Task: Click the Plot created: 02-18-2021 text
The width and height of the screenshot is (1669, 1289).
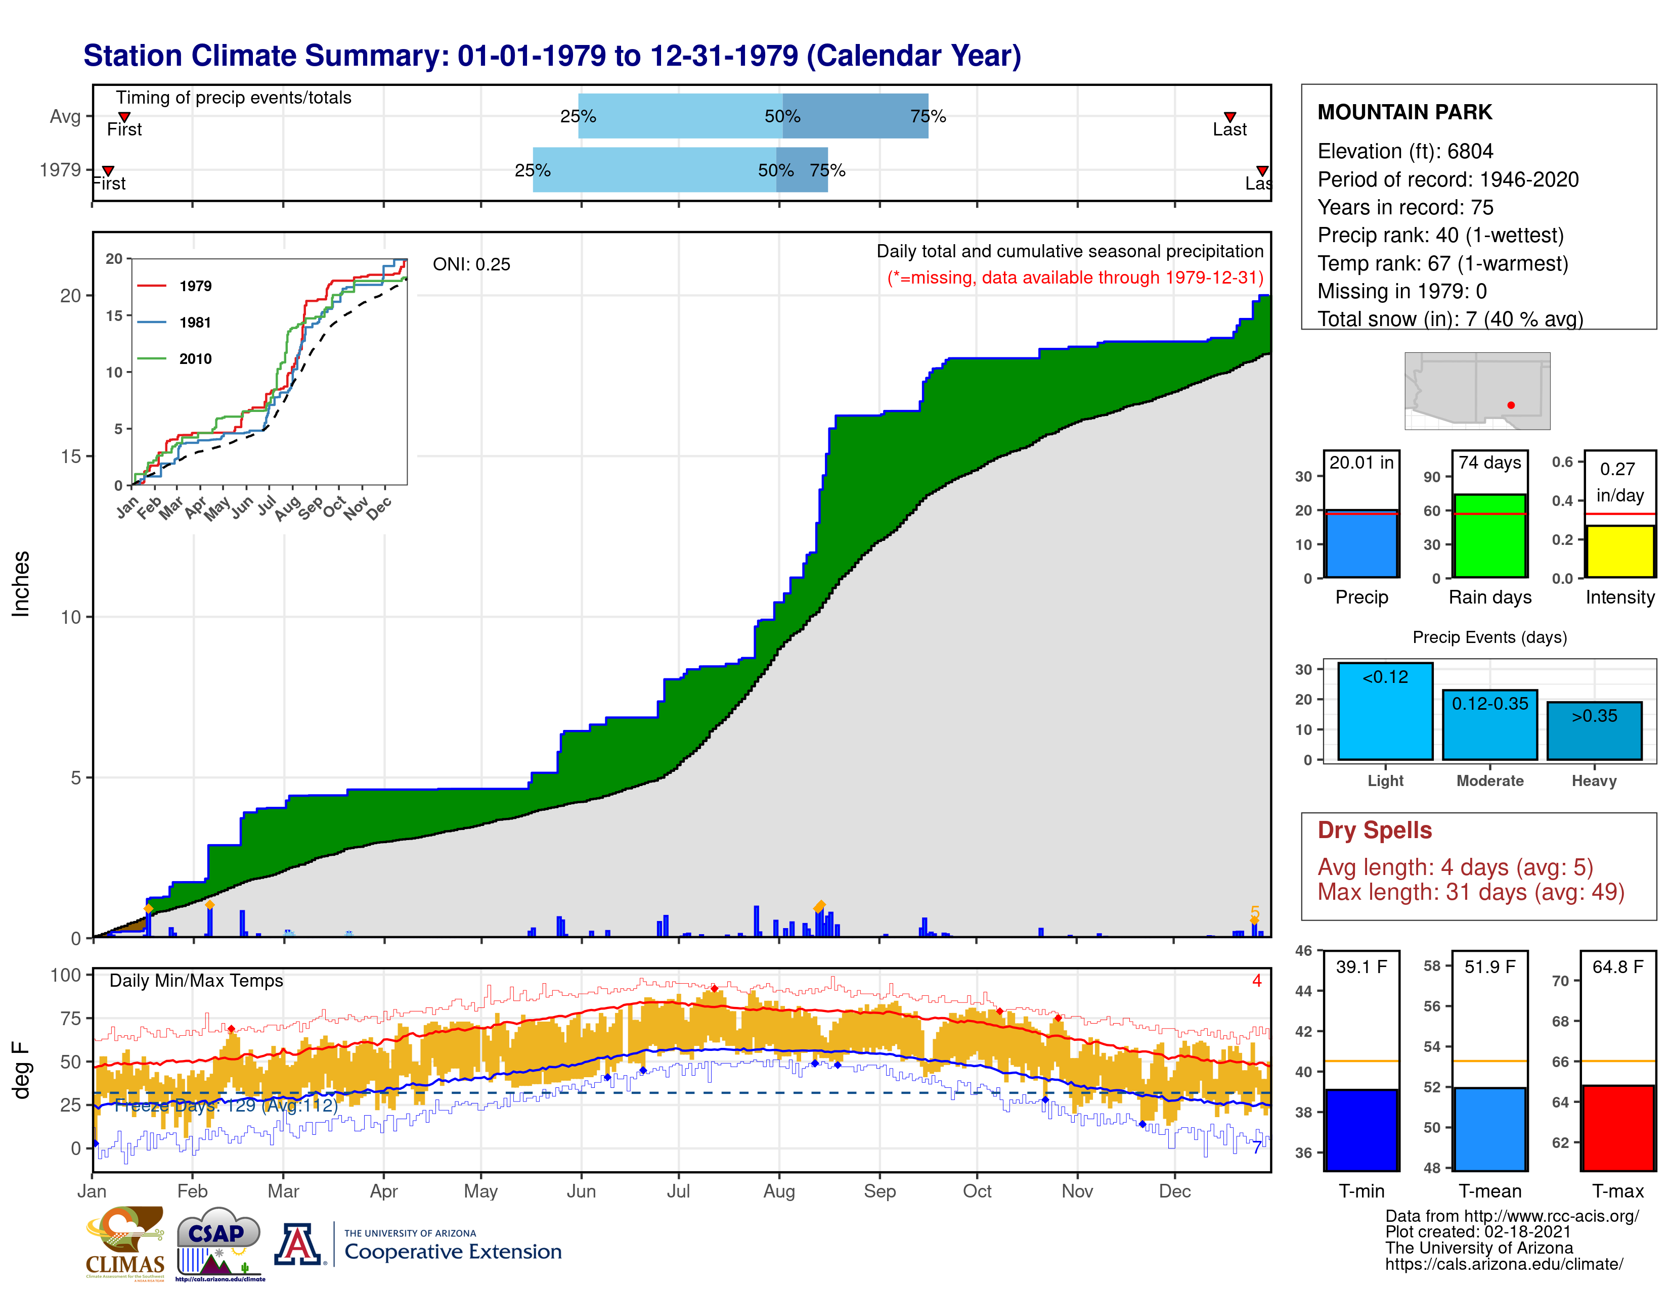Action: click(1478, 1232)
